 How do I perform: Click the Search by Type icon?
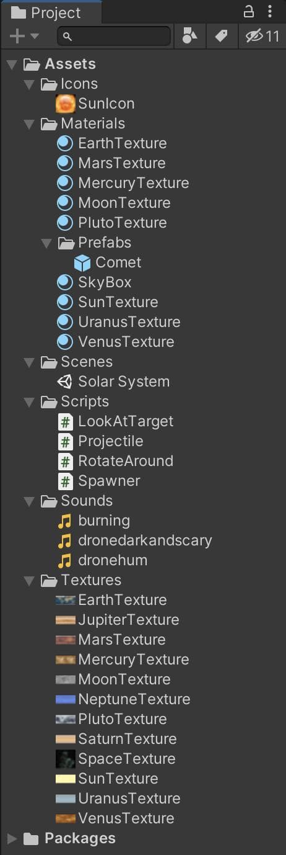[189, 37]
